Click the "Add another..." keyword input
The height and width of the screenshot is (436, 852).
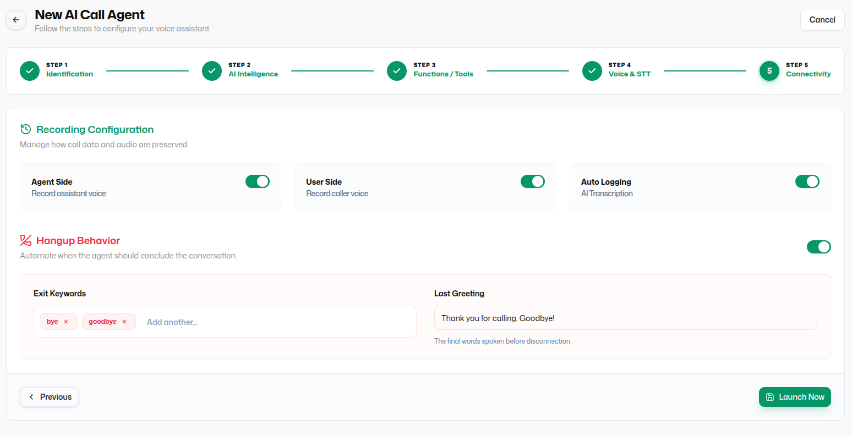(x=278, y=322)
